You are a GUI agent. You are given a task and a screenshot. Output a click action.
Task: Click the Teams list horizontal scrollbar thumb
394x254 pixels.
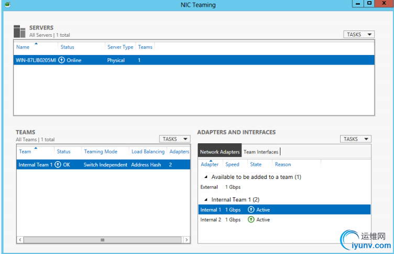[x=102, y=240]
